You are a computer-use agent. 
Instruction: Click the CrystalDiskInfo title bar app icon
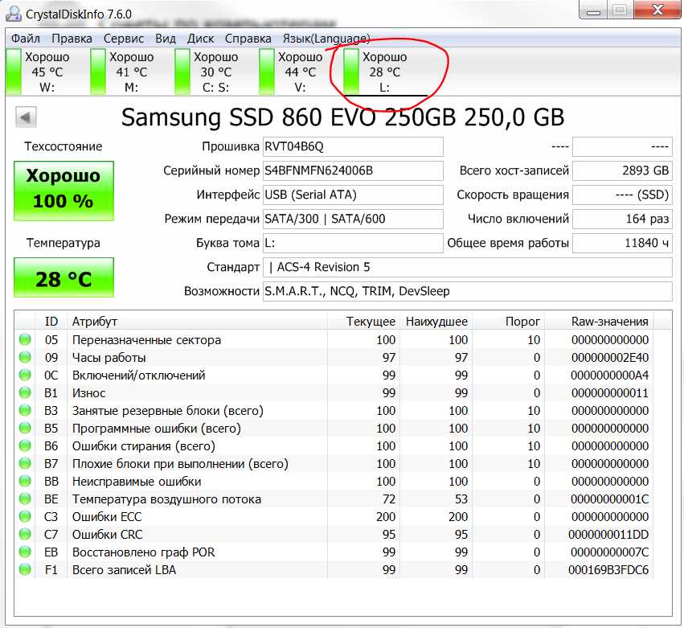(14, 14)
